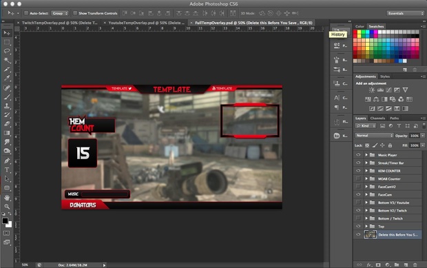
Task: Create a new group in Layers panel
Action: [397, 265]
